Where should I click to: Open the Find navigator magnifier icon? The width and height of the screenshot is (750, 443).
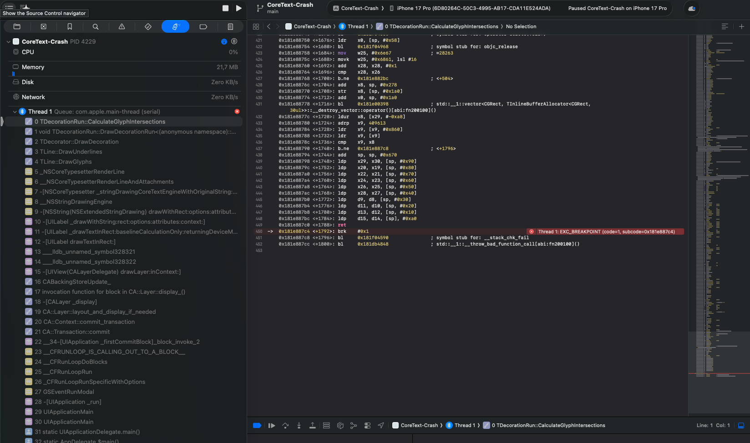(96, 27)
